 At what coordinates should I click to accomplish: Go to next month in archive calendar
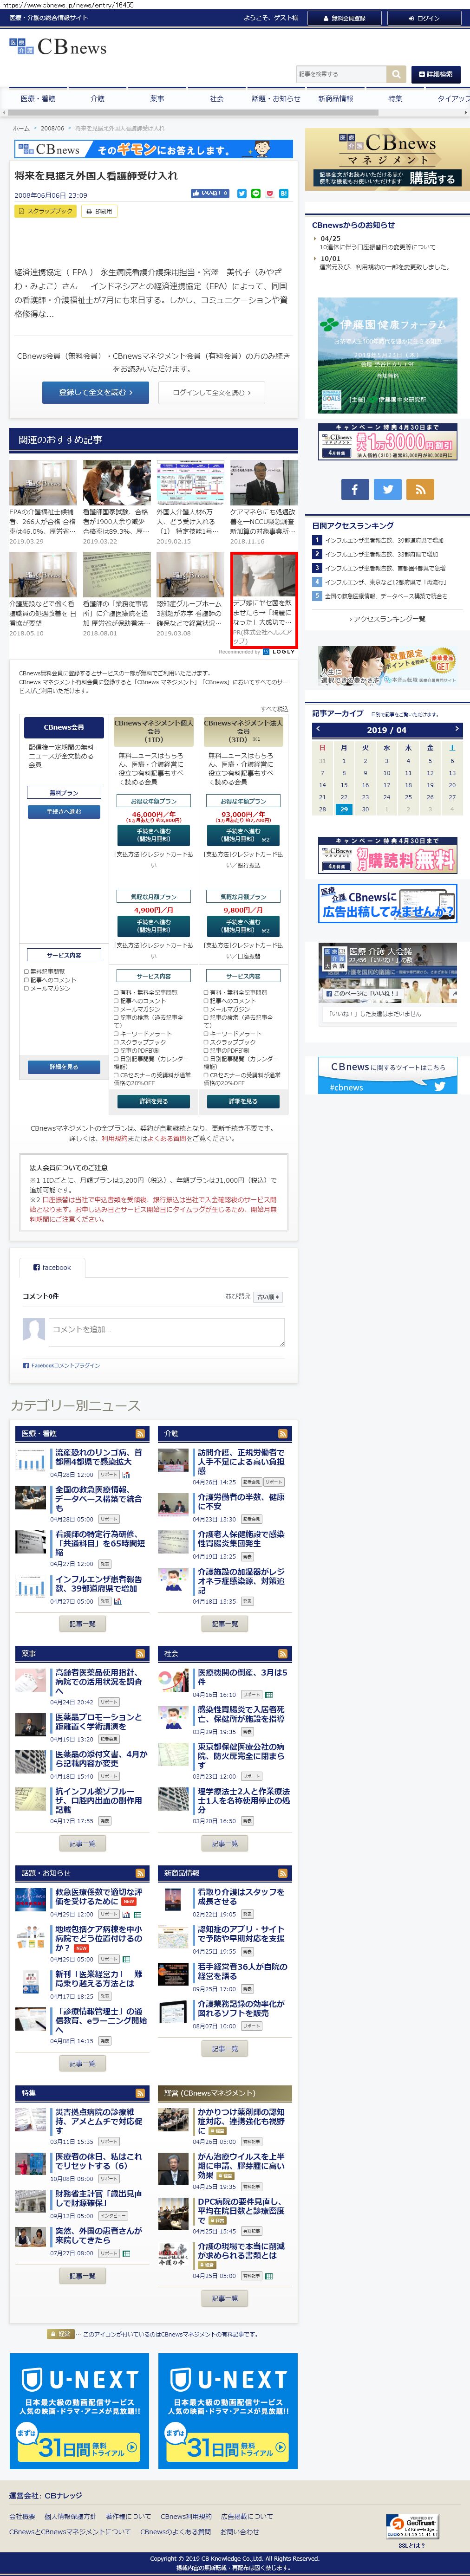pos(456,729)
